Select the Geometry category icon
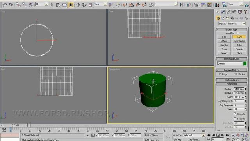Image resolution: width=250 pixels, height=141 pixels. tap(218, 18)
